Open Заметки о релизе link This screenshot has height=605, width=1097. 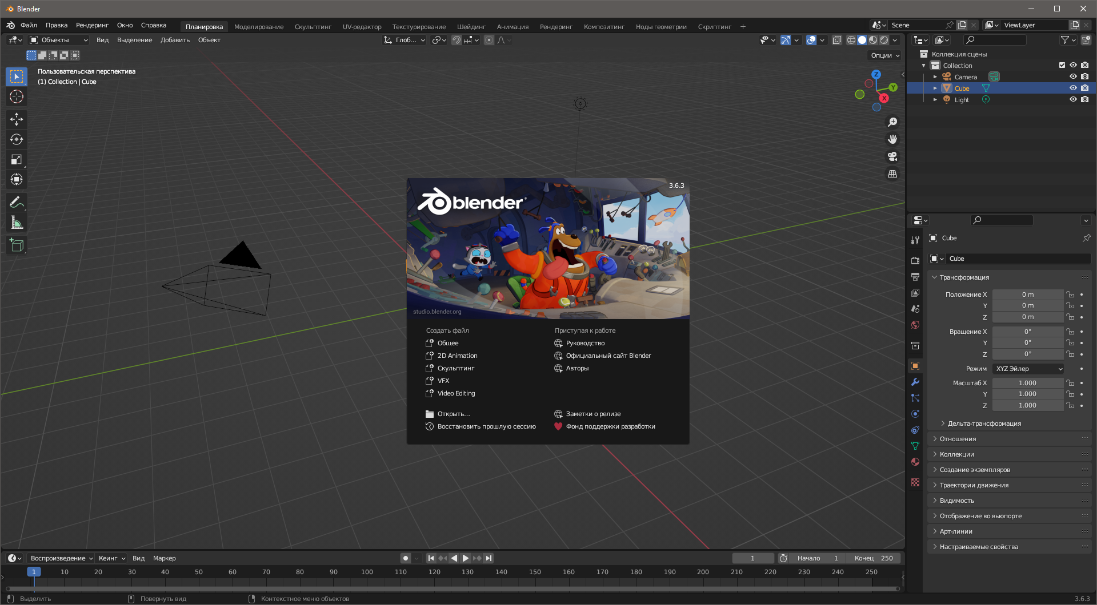[587, 414]
